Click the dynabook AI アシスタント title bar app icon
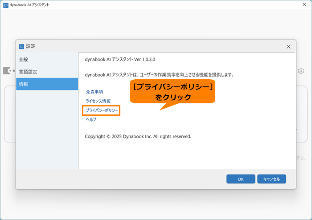Image resolution: width=312 pixels, height=220 pixels. coord(6,5)
